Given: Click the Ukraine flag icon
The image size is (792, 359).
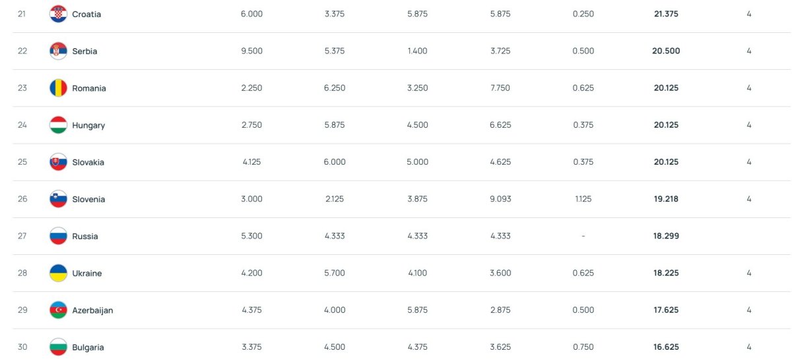Looking at the screenshot, I should (58, 273).
